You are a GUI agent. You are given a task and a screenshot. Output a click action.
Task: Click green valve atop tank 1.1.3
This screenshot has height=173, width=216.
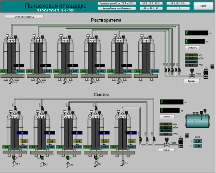click(x=70, y=37)
